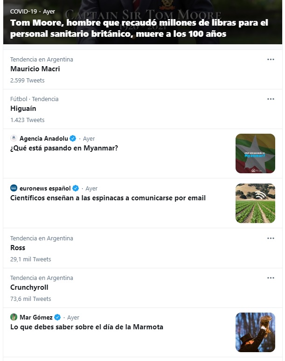The image size is (285, 361).
Task: Open the Mauricio Macri trending topic
Action: pyautogui.click(x=35, y=69)
